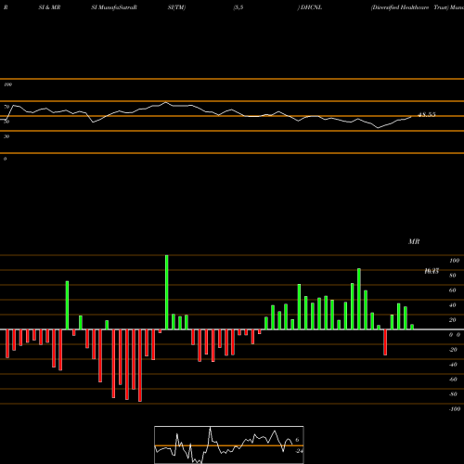Click the '-24' label in mini chart
The height and width of the screenshot is (464, 464).
pyautogui.click(x=299, y=451)
